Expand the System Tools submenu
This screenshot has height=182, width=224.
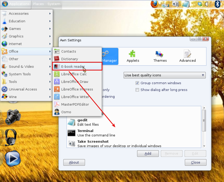point(26,74)
